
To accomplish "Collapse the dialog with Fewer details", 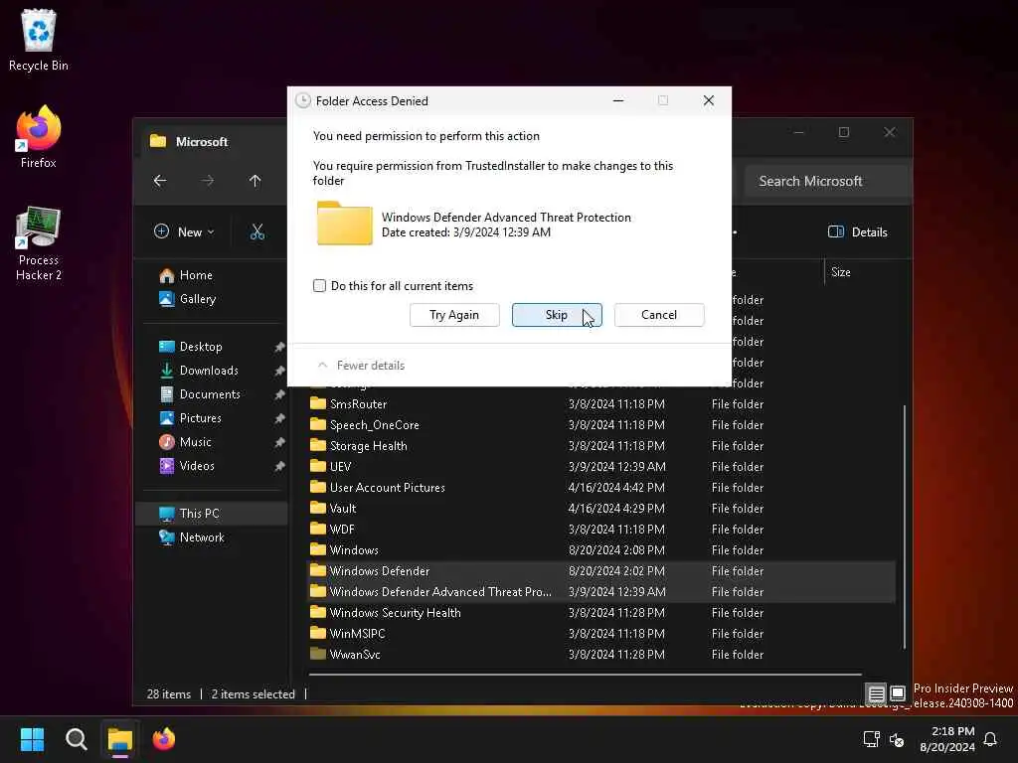I will pos(361,366).
